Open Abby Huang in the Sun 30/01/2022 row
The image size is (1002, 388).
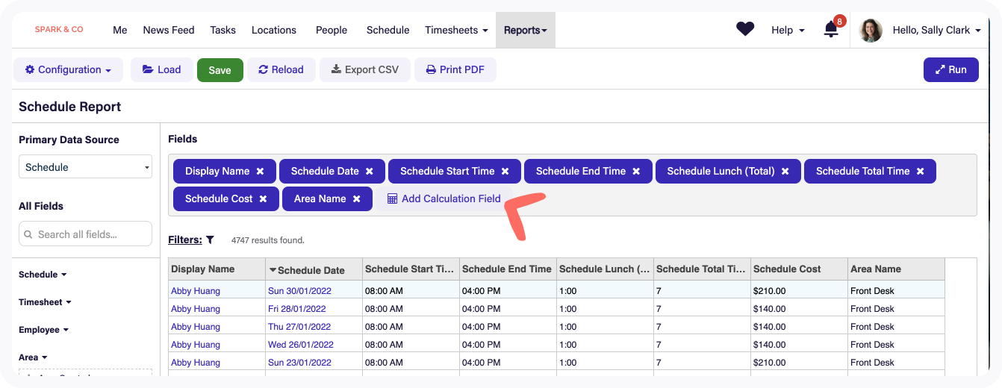click(196, 291)
